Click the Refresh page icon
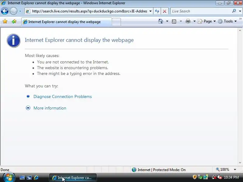243x182 pixels. point(157,11)
